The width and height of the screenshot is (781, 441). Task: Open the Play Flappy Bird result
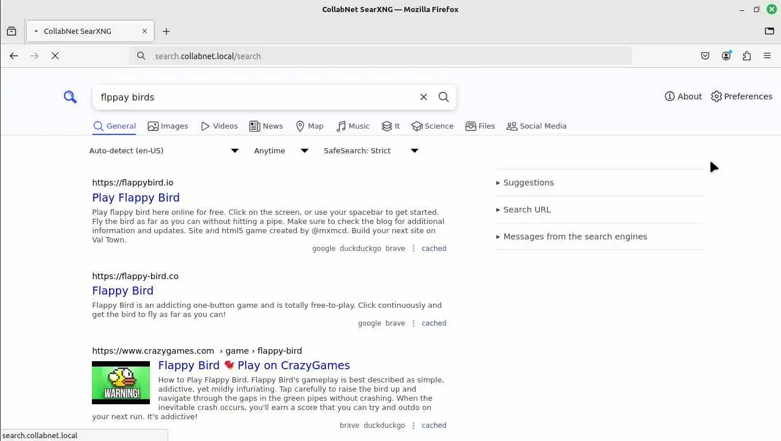(x=136, y=198)
